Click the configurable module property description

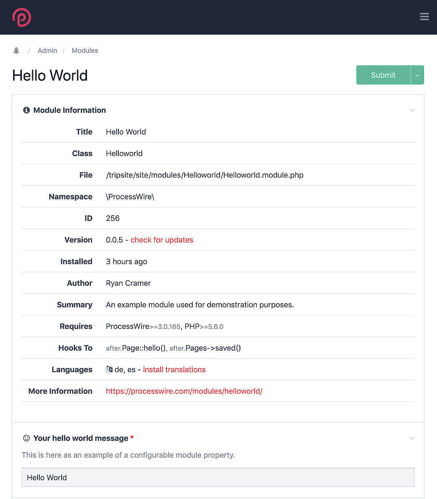pos(128,455)
